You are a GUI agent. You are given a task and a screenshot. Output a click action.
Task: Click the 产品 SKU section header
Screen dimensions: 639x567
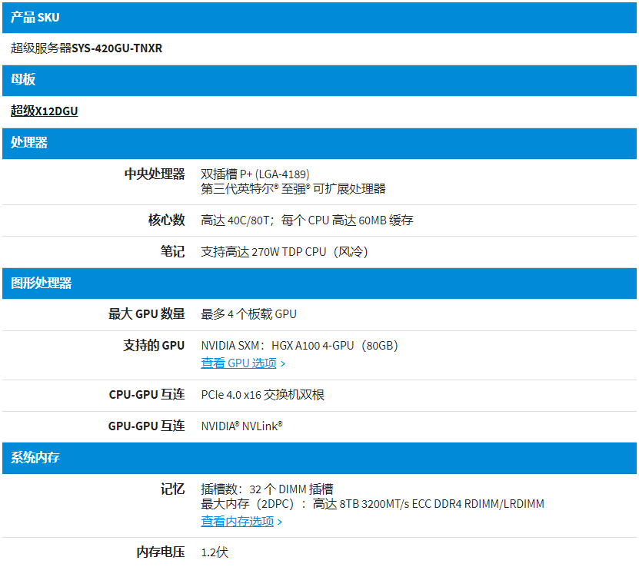pyautogui.click(x=35, y=17)
